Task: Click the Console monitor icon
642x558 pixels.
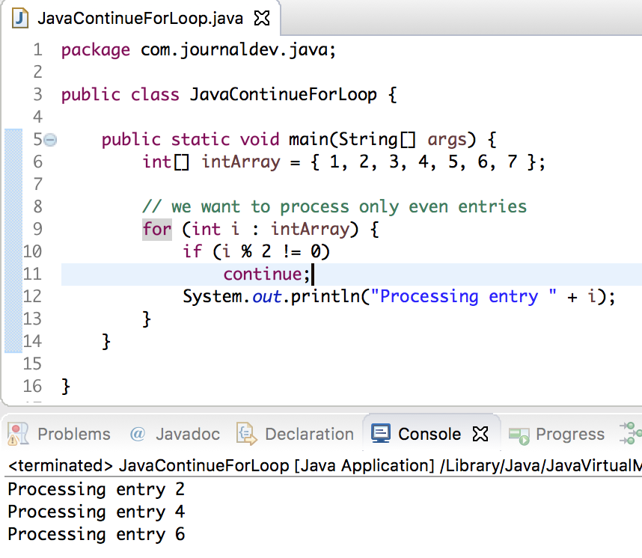Action: (x=382, y=433)
